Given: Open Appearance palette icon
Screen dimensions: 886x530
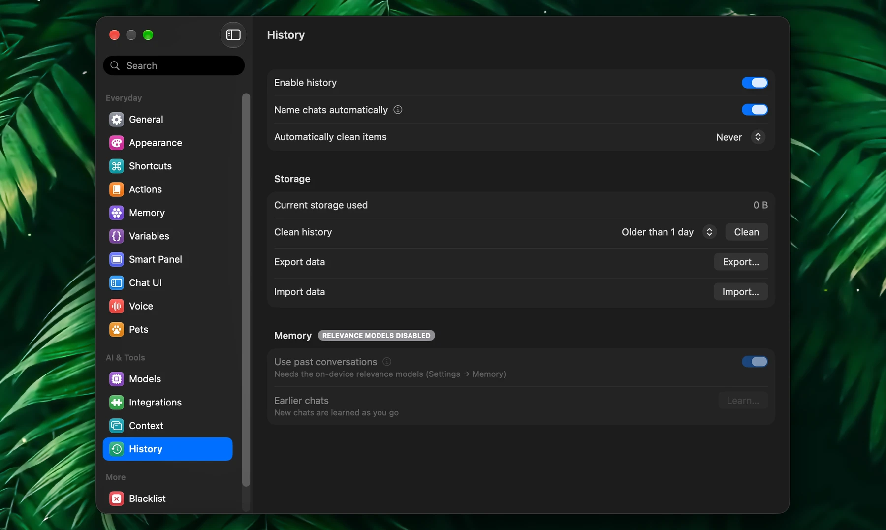Looking at the screenshot, I should [x=117, y=143].
